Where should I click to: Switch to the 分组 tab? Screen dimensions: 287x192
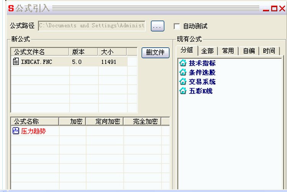pos(187,50)
